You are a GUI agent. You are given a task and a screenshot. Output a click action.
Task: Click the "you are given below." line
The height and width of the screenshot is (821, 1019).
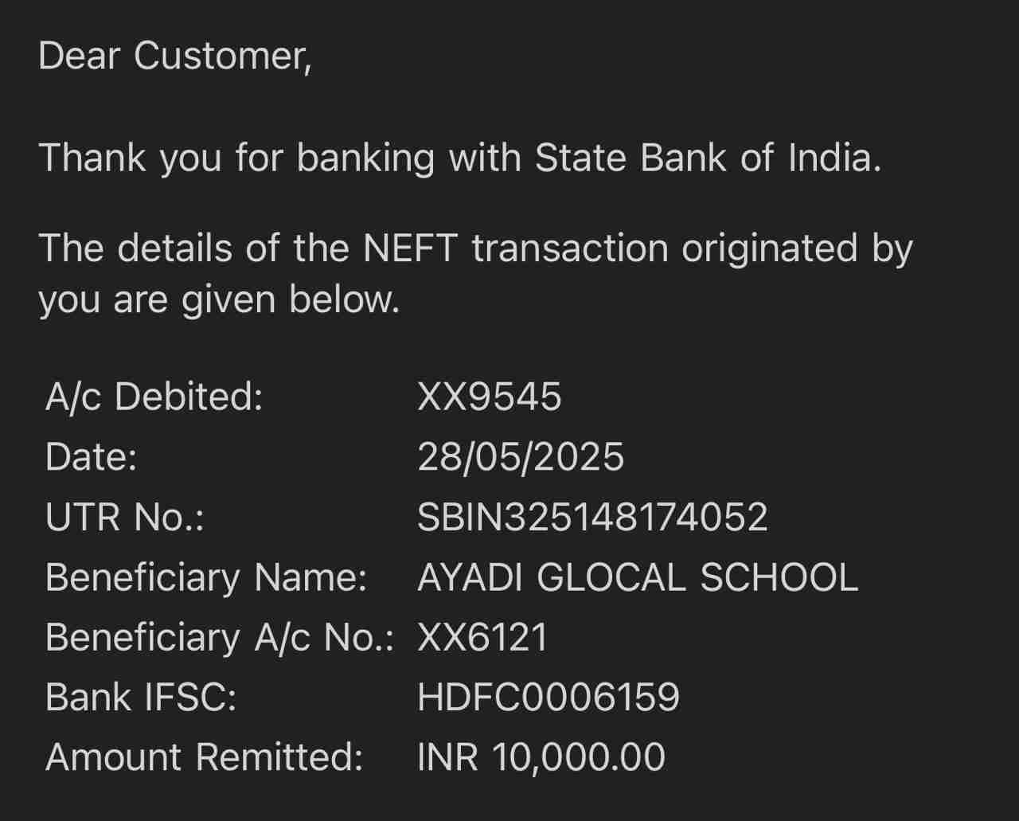coord(219,299)
